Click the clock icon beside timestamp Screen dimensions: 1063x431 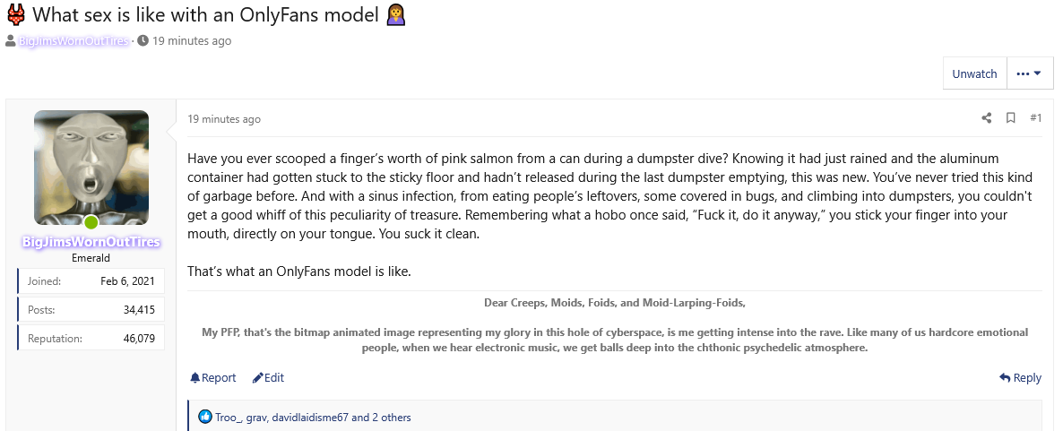[x=143, y=41]
